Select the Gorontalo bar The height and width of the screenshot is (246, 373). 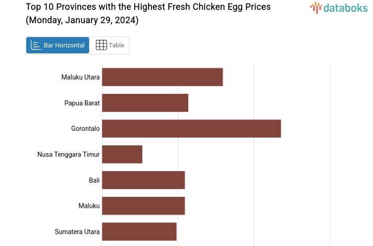tap(191, 128)
